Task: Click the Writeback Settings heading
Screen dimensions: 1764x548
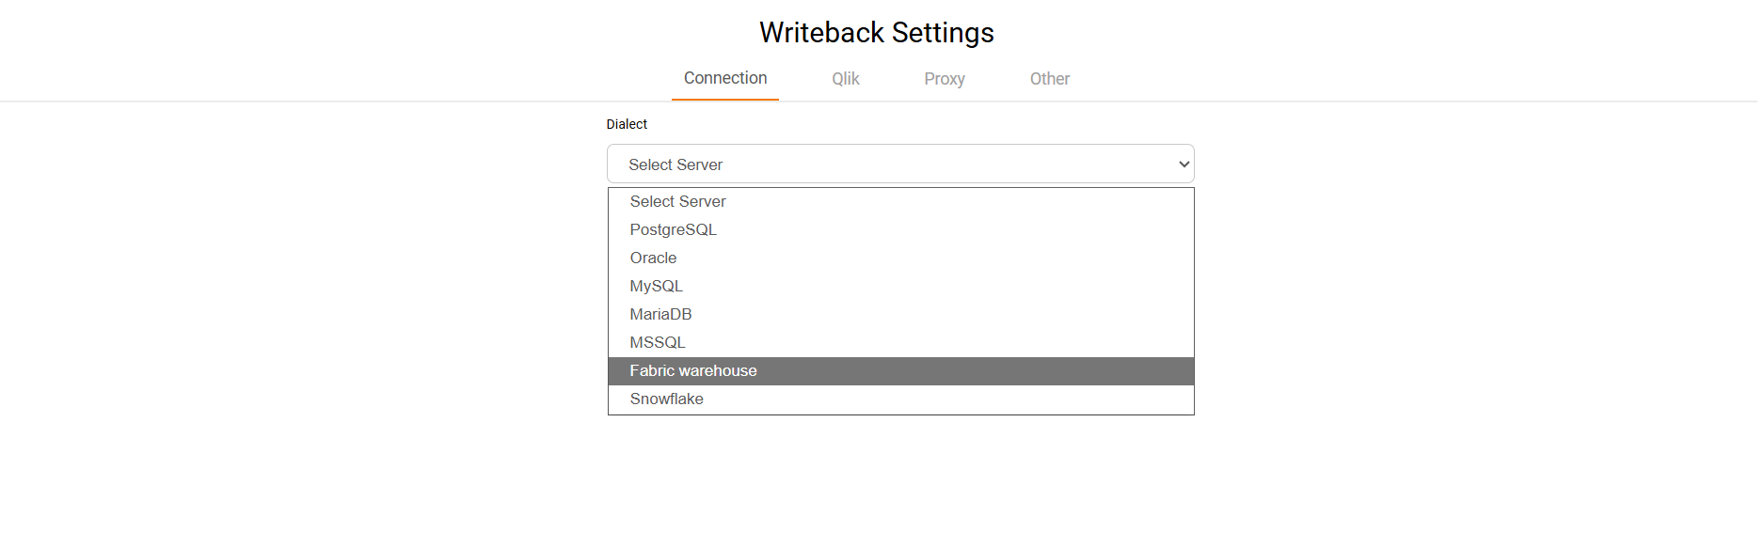Action: tap(876, 31)
